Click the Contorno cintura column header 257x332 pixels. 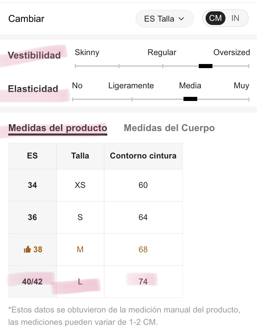coord(143,156)
